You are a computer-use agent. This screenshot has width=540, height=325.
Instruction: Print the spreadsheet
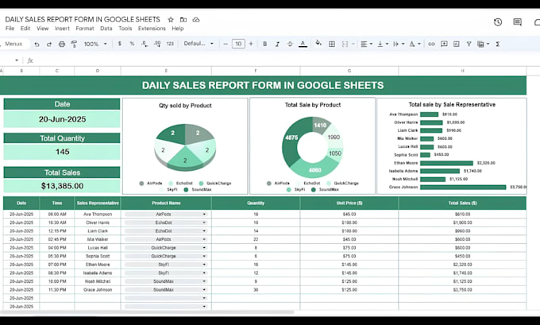(x=62, y=44)
